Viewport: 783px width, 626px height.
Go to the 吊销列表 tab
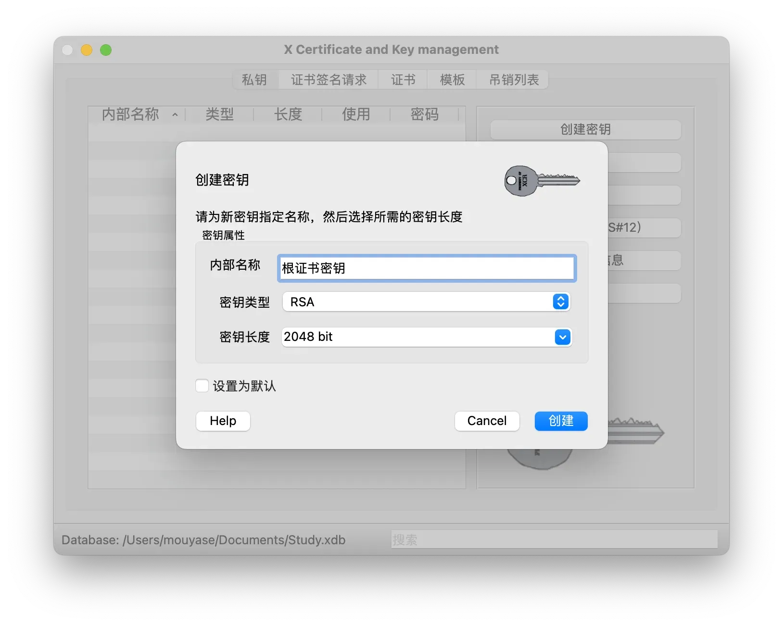(x=514, y=80)
